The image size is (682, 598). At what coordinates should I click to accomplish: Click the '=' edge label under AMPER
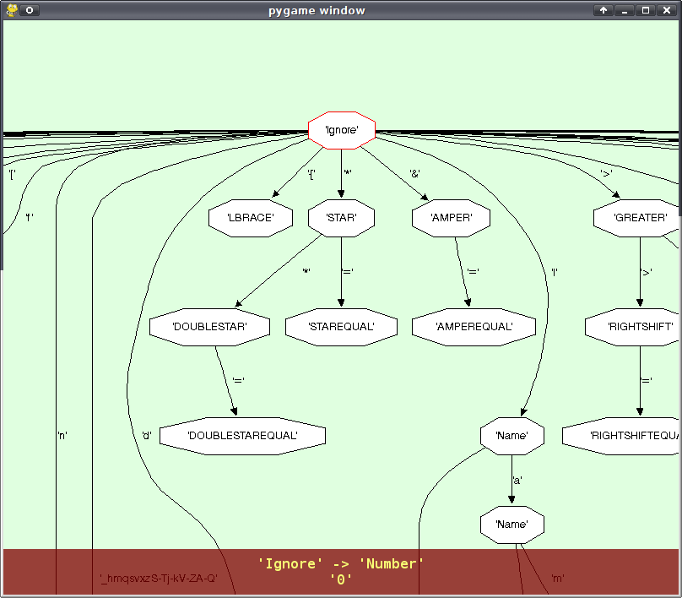tap(474, 272)
